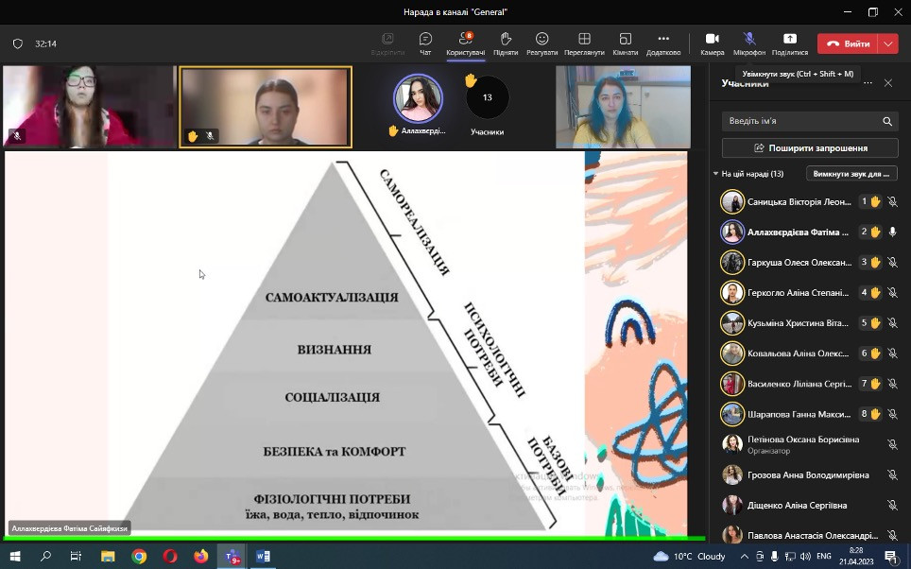Viewport: 911px width, 569px height.
Task: Click the Raise hand (Підняти) icon
Action: point(506,43)
